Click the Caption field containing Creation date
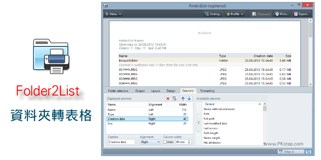Image resolution: width=321 pixels, height=160 pixels. [122, 142]
